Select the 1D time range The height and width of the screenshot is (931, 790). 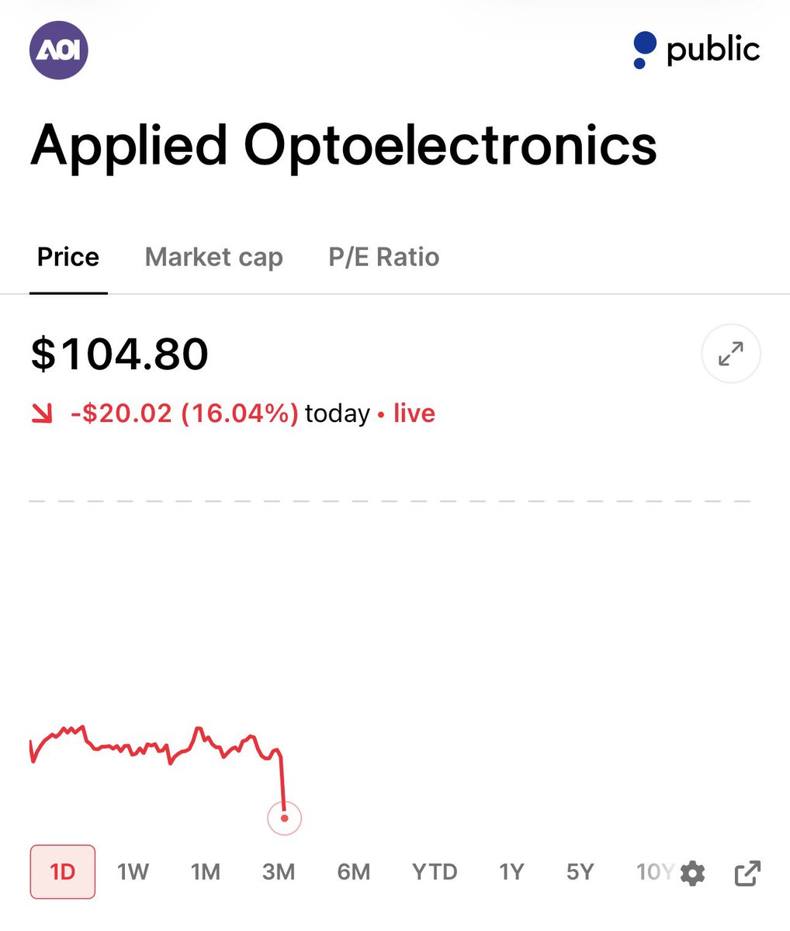63,872
